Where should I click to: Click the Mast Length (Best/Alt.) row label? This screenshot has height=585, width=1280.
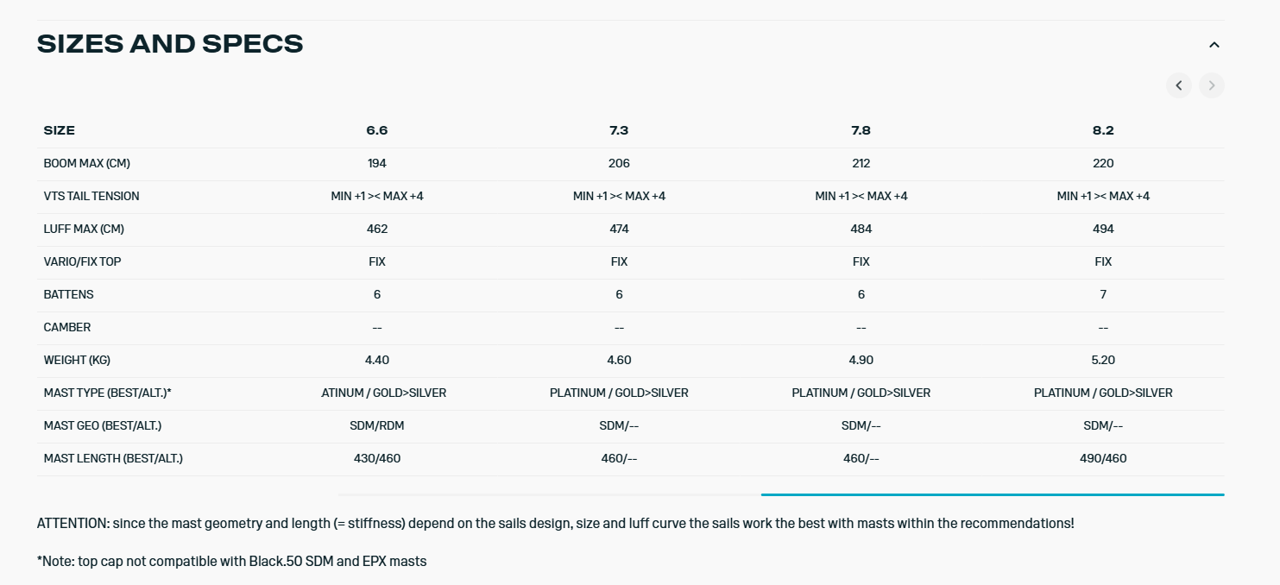[113, 458]
